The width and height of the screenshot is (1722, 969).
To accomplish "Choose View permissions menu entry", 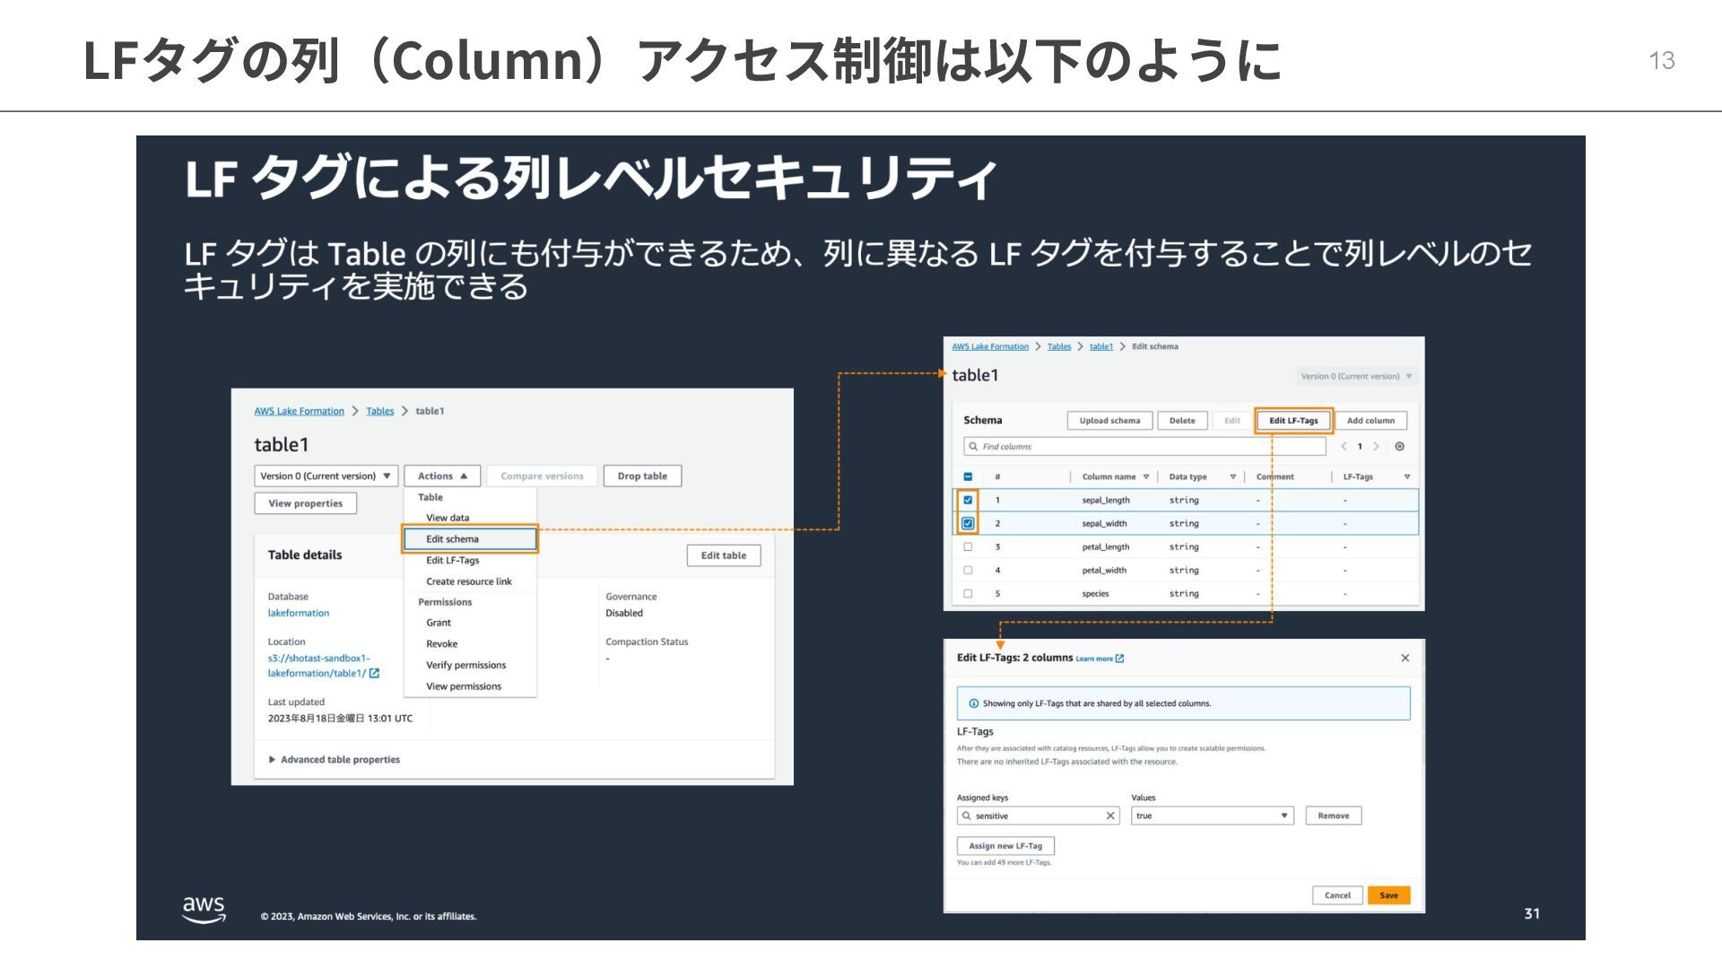I will tap(464, 686).
